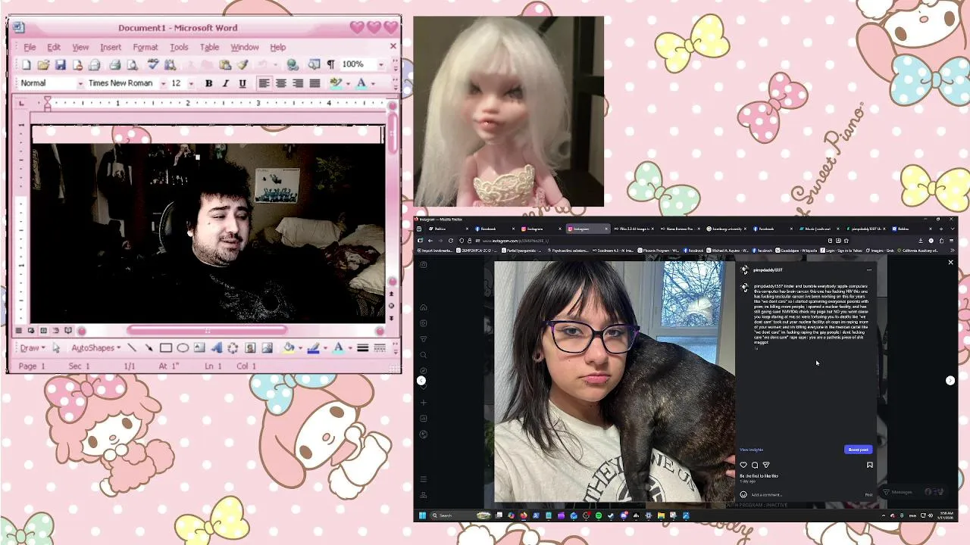Like the Instagram post with heart icon

click(743, 465)
